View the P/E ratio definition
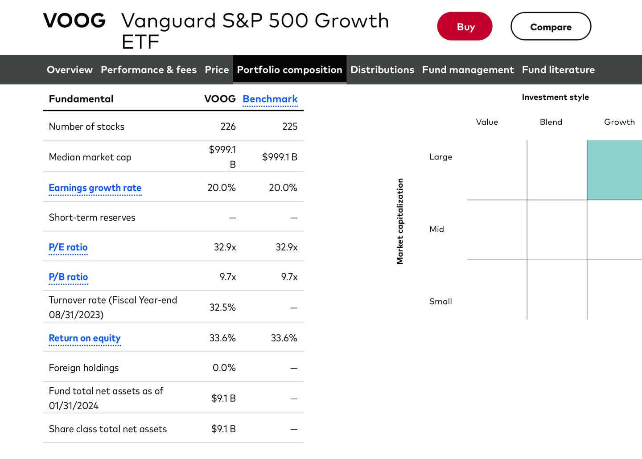The height and width of the screenshot is (459, 642). click(68, 247)
